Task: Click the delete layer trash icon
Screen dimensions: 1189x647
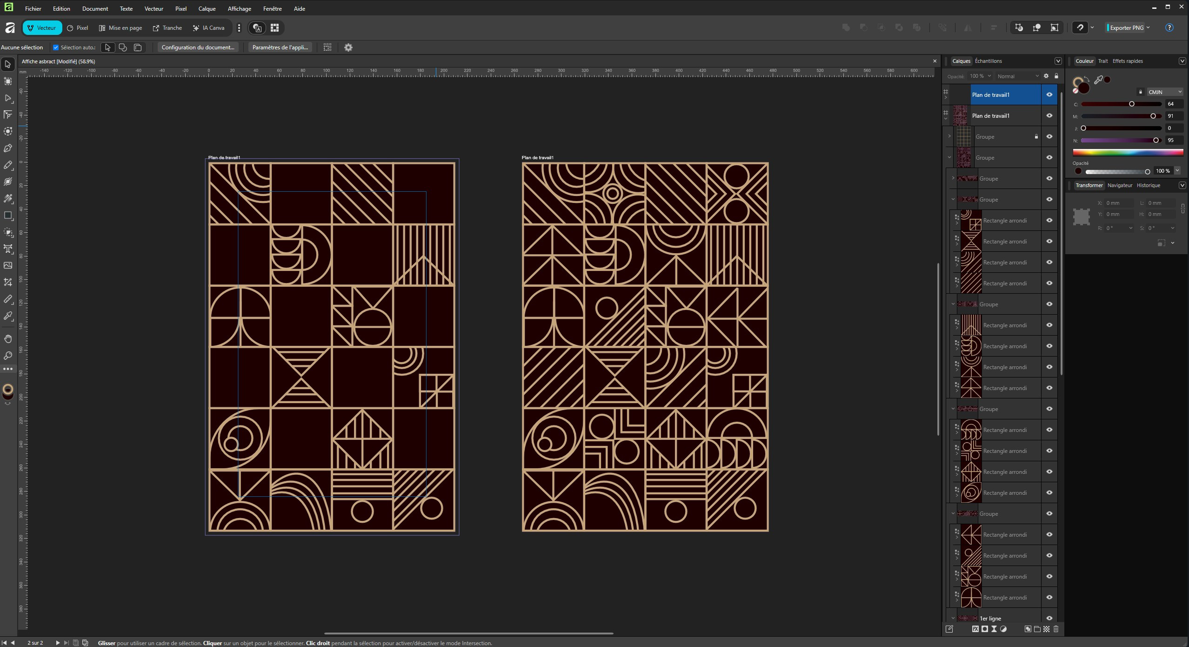Action: tap(1056, 629)
